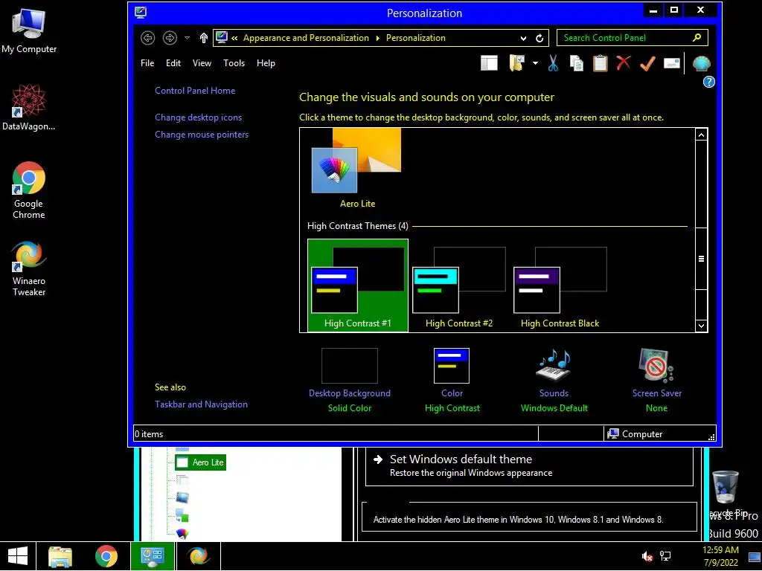Refresh the Personalization address bar
Screen dimensions: 762x571
coord(540,39)
